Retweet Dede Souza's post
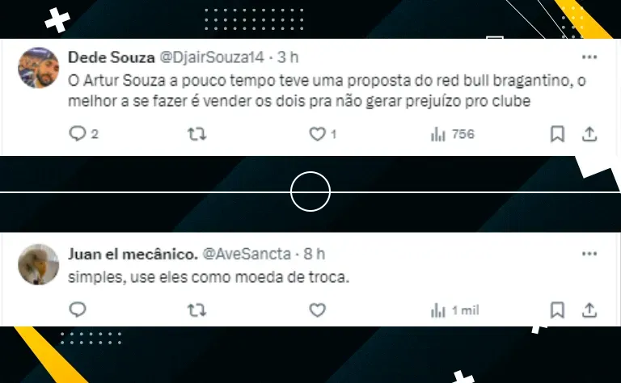621x383 pixels. point(196,134)
